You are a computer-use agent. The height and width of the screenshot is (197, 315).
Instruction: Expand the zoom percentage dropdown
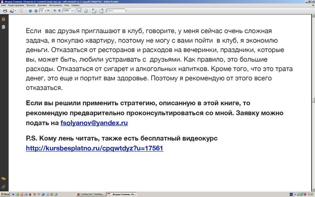pos(72,11)
